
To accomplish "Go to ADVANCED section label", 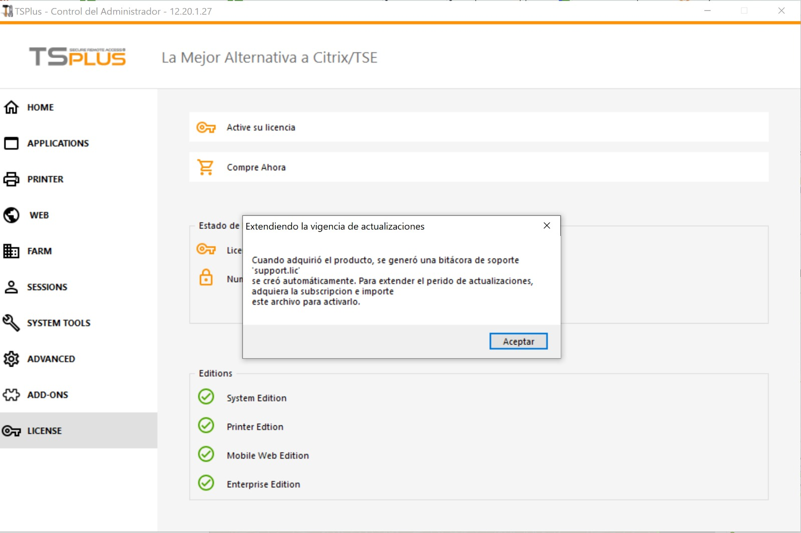I will (51, 359).
